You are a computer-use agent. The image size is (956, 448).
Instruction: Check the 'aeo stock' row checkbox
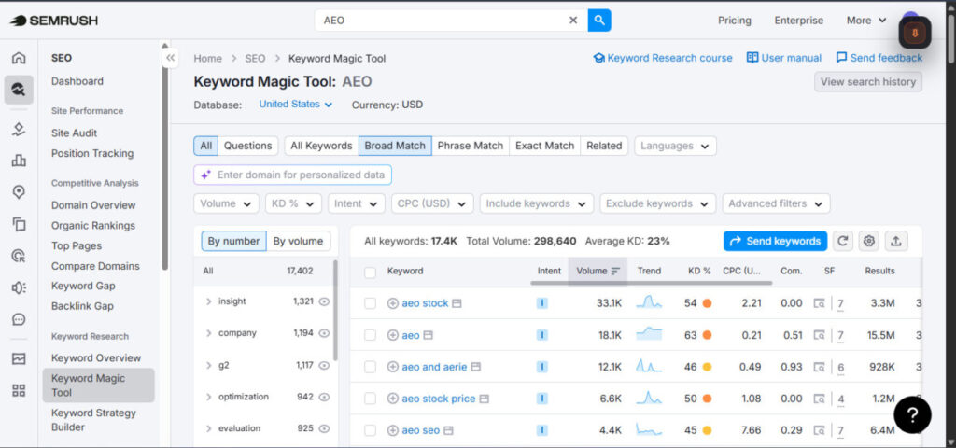[x=370, y=303]
